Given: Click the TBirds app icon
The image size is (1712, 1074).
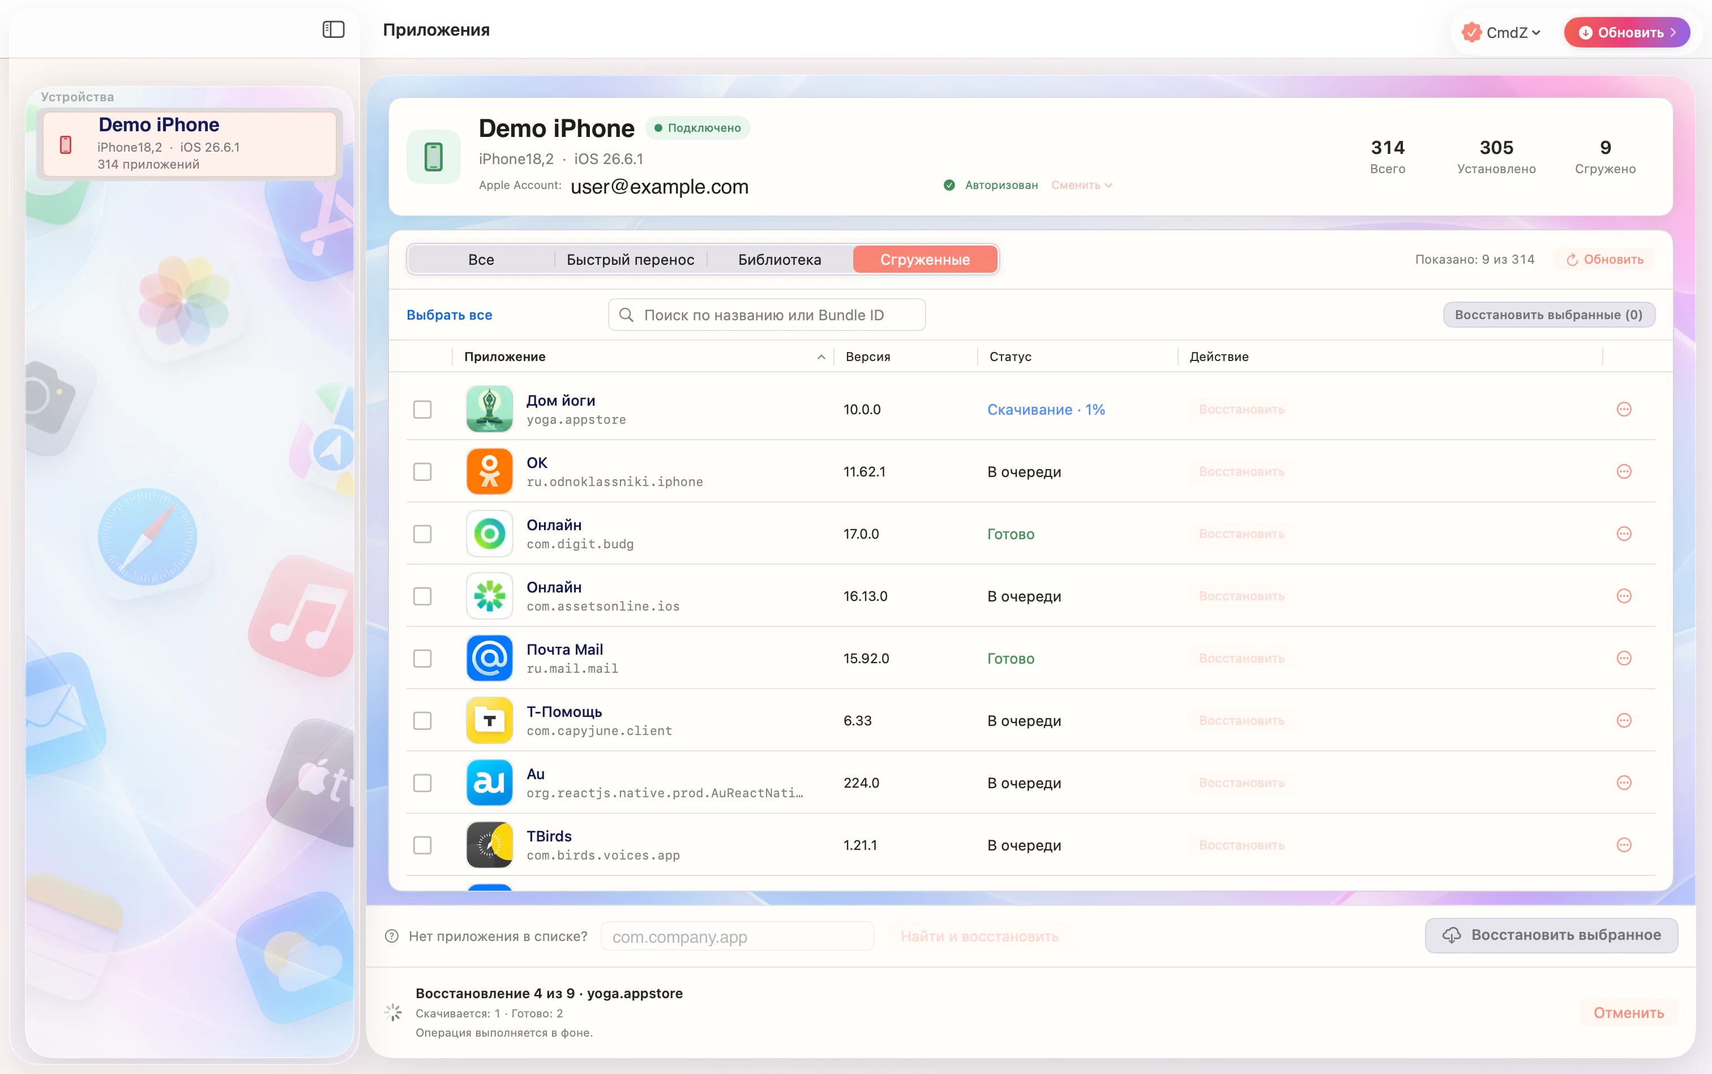Looking at the screenshot, I should [x=489, y=845].
